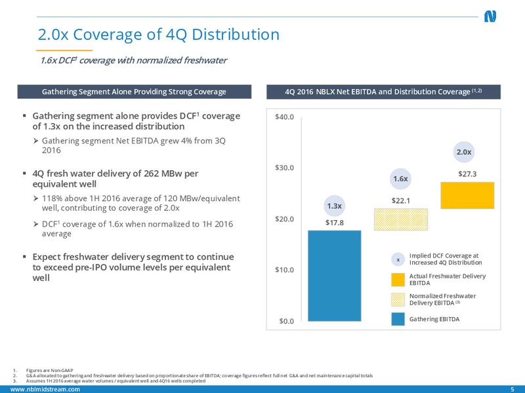This screenshot has width=525, height=393.
Task: Click the Actual Freshwater Delivery legend swatch
Action: point(398,280)
